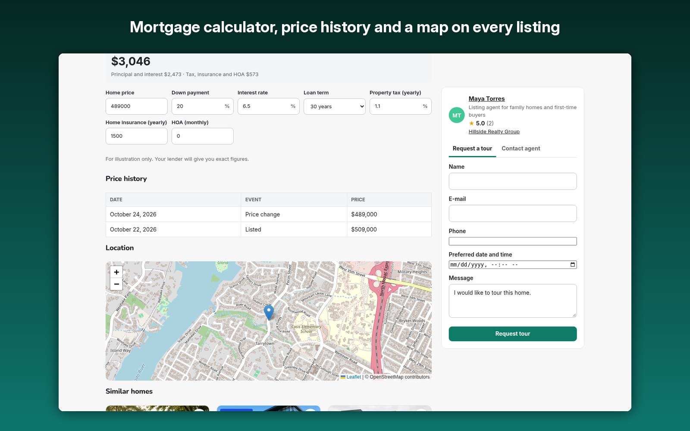Click the Tarrytown label on the map
The width and height of the screenshot is (690, 431).
coord(265,344)
